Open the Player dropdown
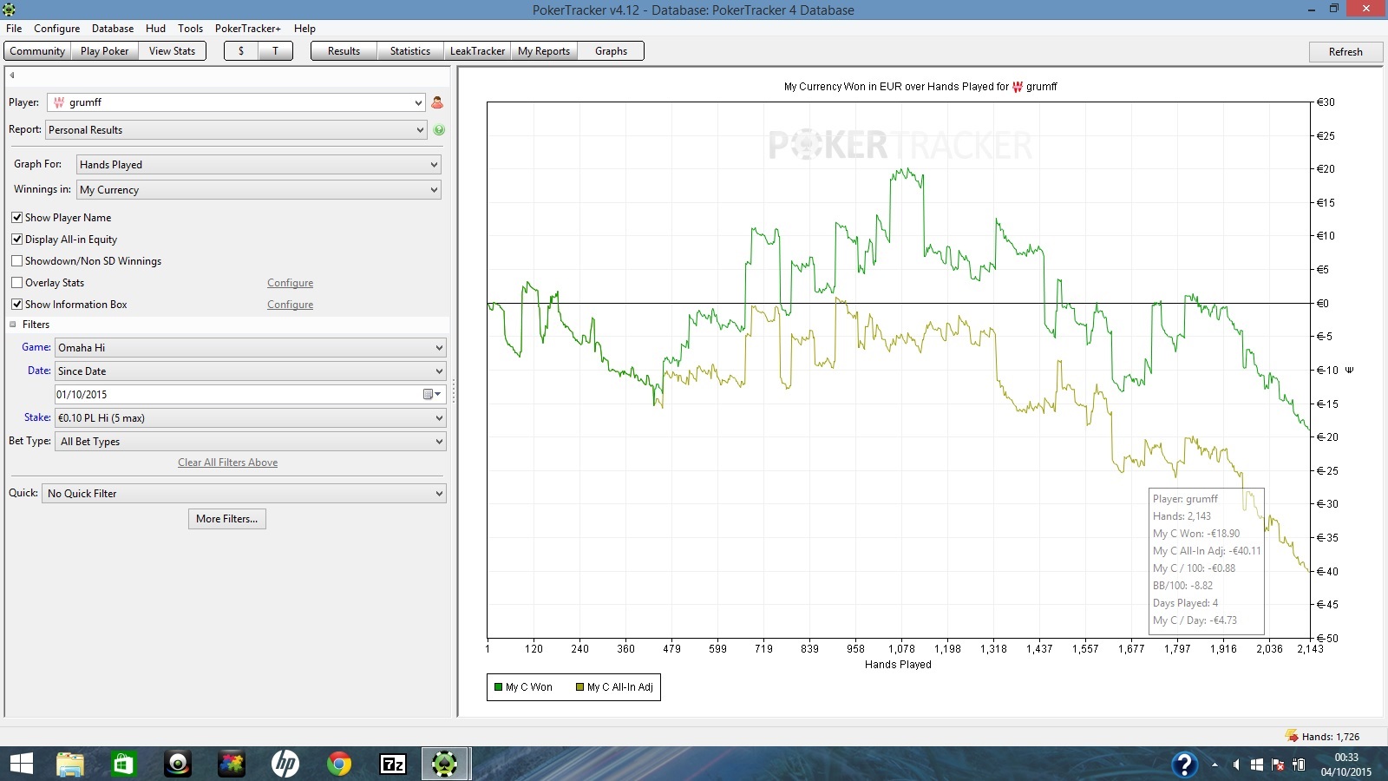Screen dimensions: 1388x781 click(x=236, y=102)
